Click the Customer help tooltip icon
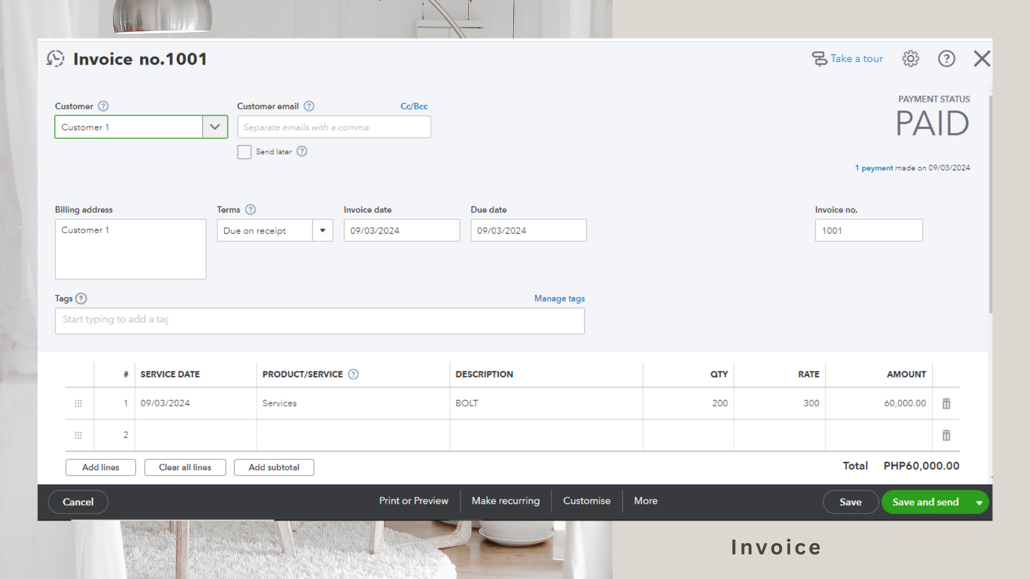1030x579 pixels. [104, 106]
